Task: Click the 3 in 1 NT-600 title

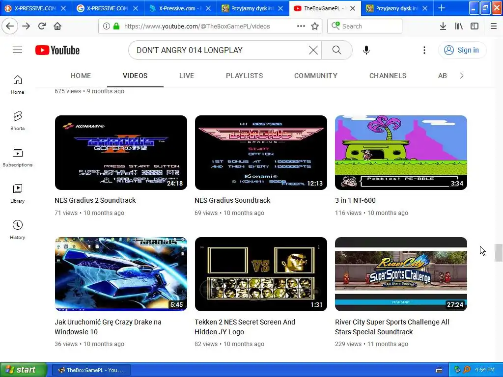Action: (355, 200)
